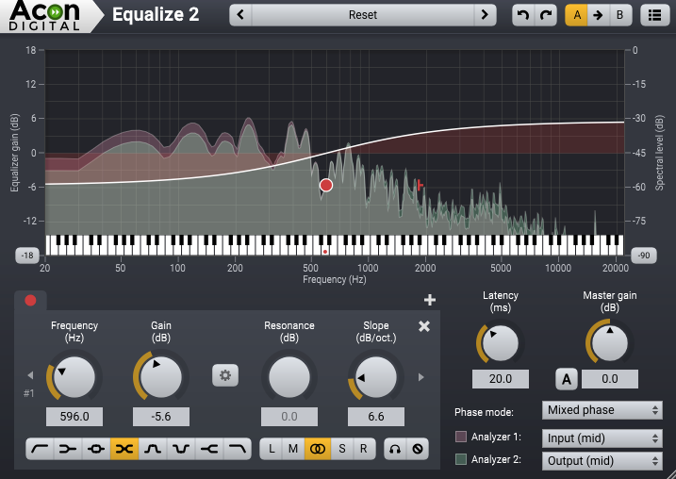Solo the band with headphones icon

(x=394, y=449)
